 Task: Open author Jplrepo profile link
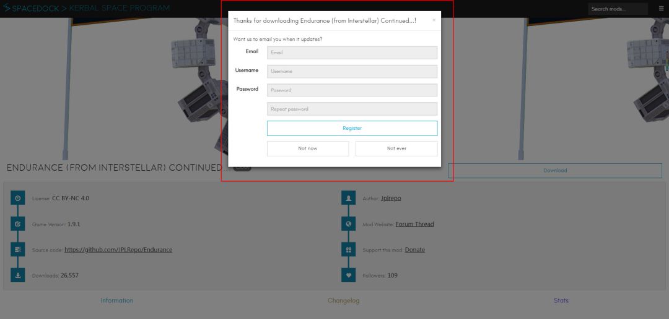pyautogui.click(x=391, y=198)
